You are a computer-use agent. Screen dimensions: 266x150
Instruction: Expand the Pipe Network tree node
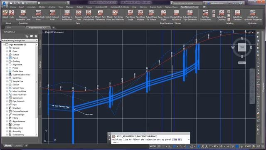[7, 101]
